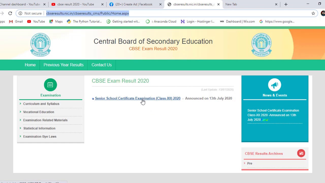Bookmark this page with the star icon
This screenshot has width=325, height=183.
(313, 13)
